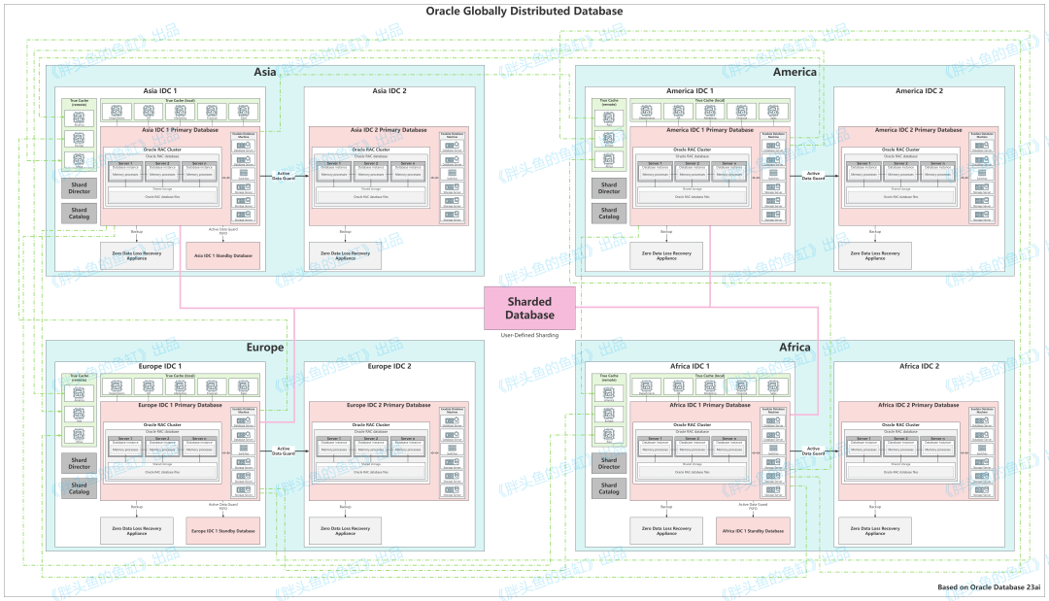Click the Africa IDC 2 Primary Database heading
Viewport: 1049px width, 601px height.
click(919, 405)
